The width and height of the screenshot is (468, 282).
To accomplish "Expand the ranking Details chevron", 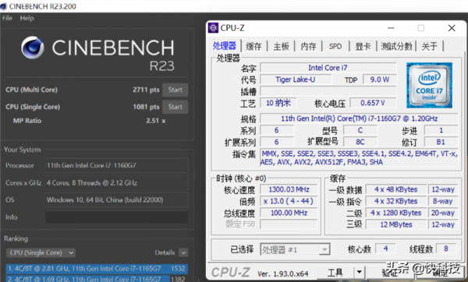I will (183, 252).
